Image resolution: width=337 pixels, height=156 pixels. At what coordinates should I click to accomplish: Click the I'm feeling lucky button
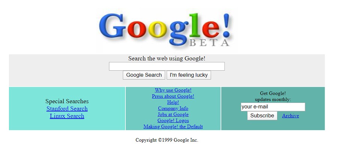[x=189, y=75]
